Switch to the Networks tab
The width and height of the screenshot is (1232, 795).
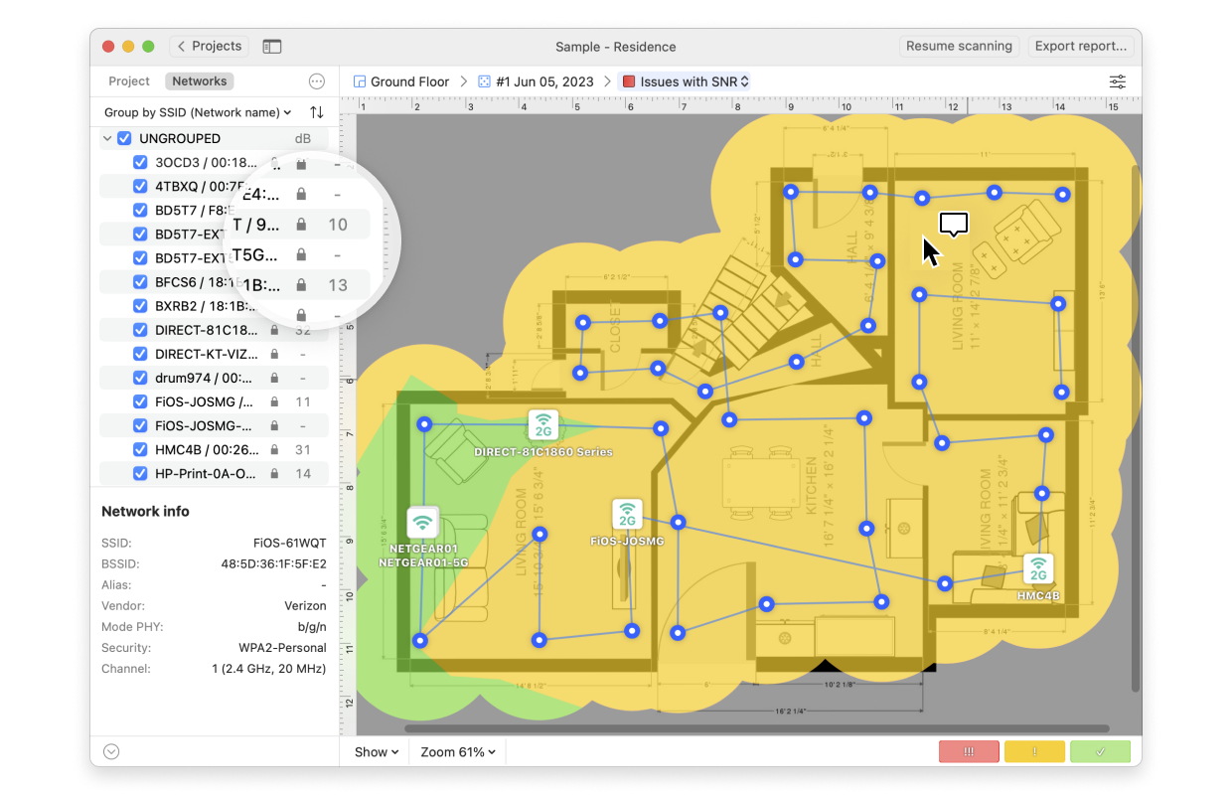[x=199, y=81]
